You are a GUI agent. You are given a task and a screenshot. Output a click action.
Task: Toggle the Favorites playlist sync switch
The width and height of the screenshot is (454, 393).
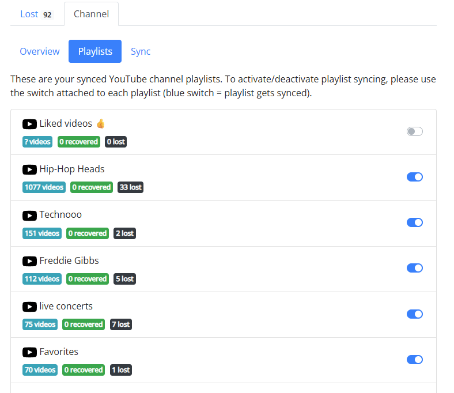pyautogui.click(x=415, y=360)
